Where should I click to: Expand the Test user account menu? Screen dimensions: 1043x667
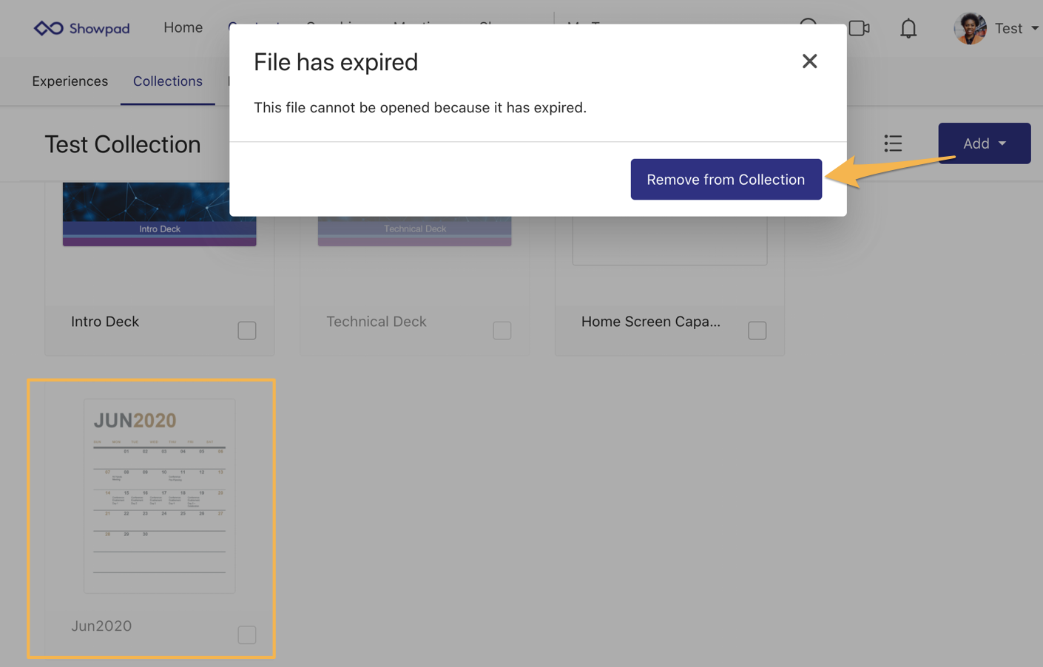coord(1016,29)
